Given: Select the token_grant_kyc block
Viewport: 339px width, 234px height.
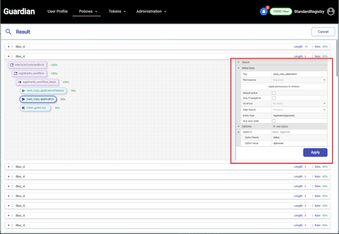Looking at the screenshot, I should tap(35, 108).
